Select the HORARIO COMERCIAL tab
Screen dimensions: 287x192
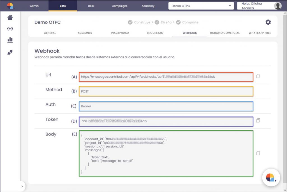pyautogui.click(x=225, y=33)
